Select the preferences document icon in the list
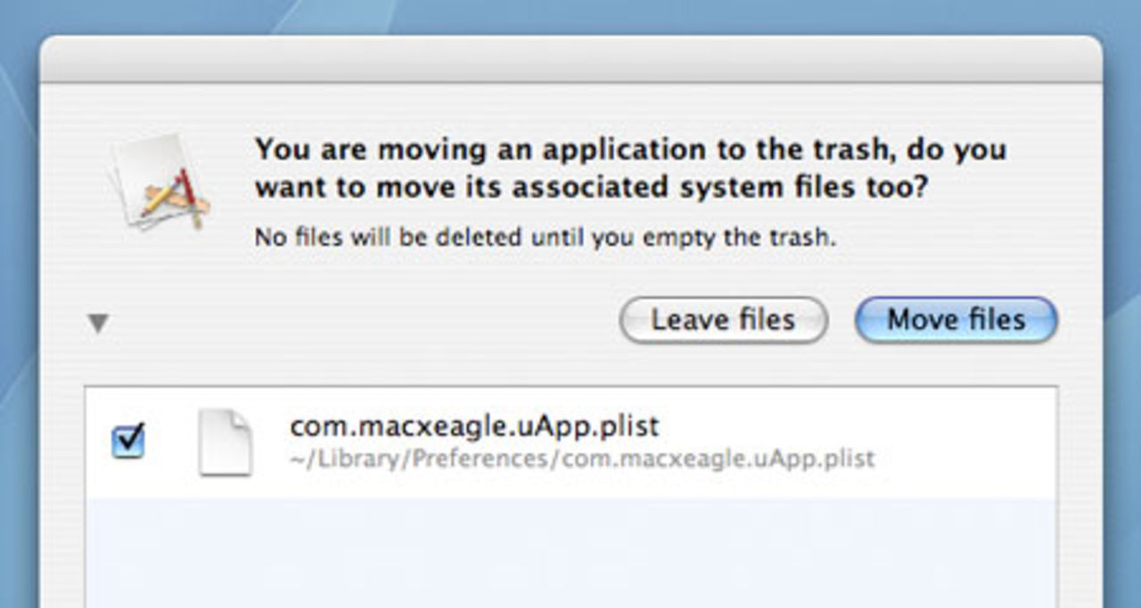Screen dimensions: 1141x608 click(x=227, y=442)
